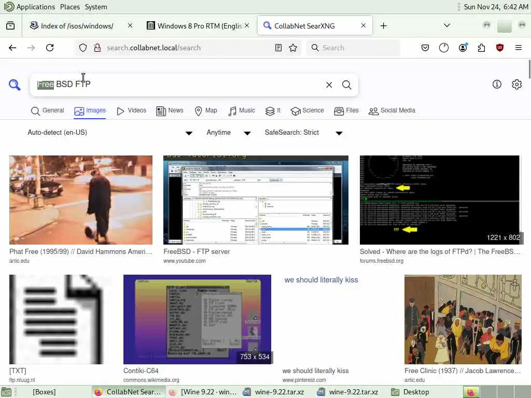531x398 pixels.
Task: Open Desktop item in the taskbar
Action: click(411, 392)
